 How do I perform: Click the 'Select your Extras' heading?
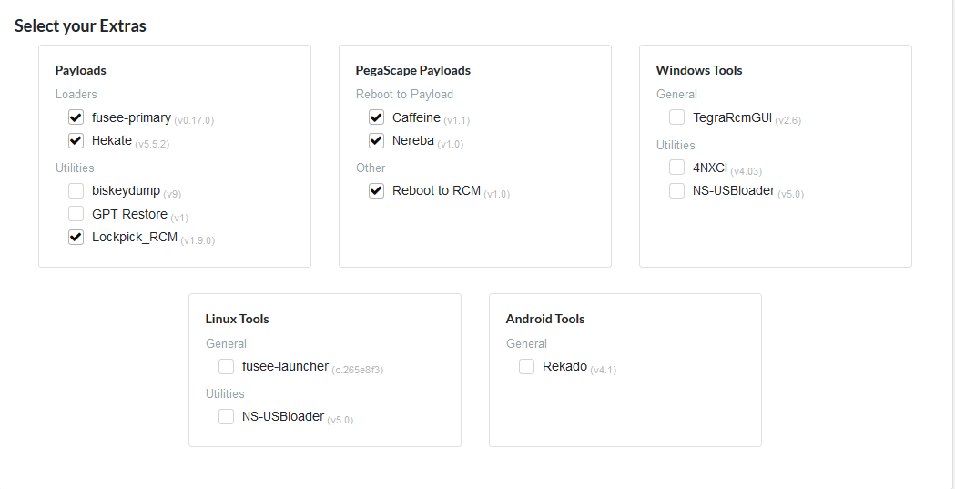point(80,26)
